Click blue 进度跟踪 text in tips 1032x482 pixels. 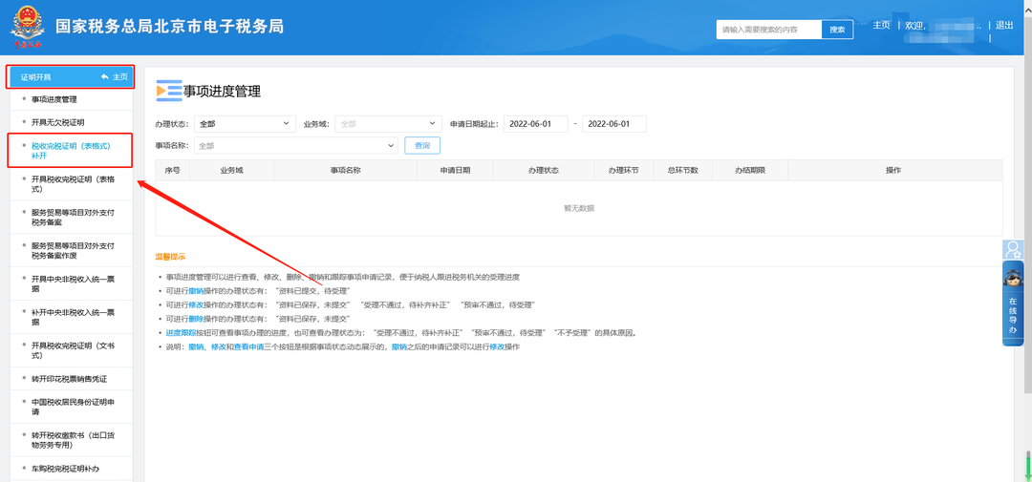coord(181,333)
